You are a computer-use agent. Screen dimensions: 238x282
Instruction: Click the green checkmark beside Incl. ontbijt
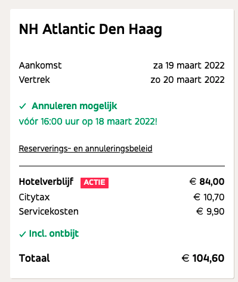click(23, 234)
